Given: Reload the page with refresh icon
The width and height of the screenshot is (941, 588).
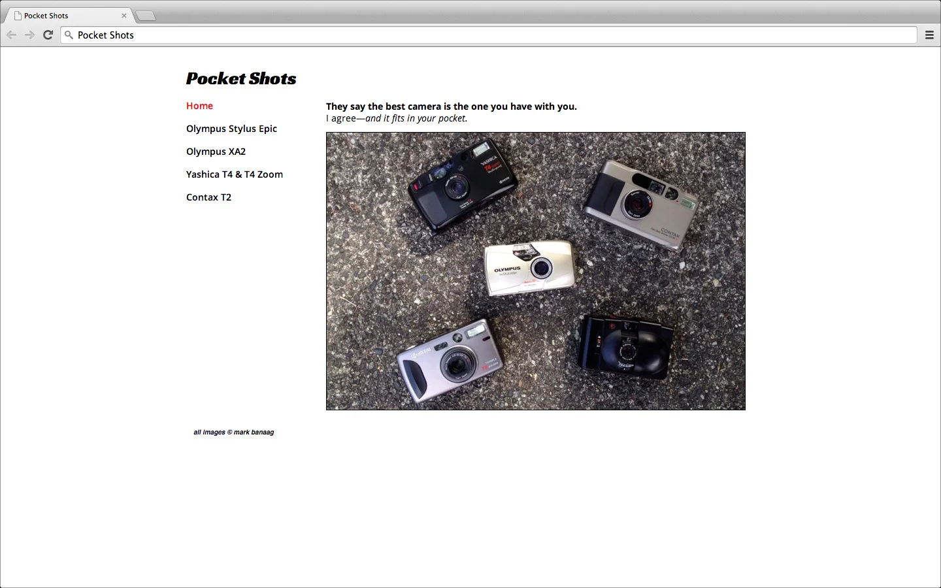Looking at the screenshot, I should click(x=48, y=35).
